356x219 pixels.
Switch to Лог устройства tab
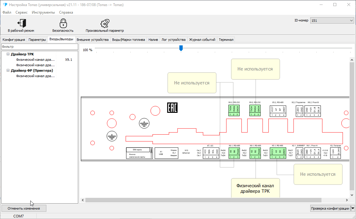174,39
